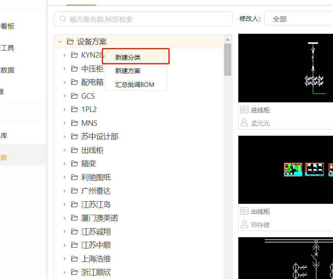Click the scheme icon beside 出线柜 card
333x279 pixels.
point(244,211)
